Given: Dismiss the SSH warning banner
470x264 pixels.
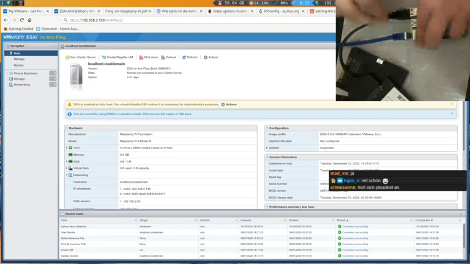Looking at the screenshot, I should (452, 104).
